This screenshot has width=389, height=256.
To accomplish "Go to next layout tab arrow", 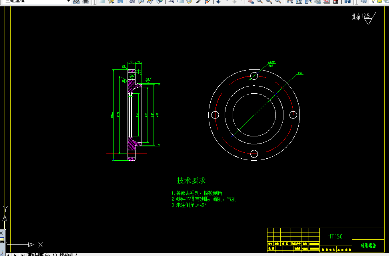I will 15,254.
